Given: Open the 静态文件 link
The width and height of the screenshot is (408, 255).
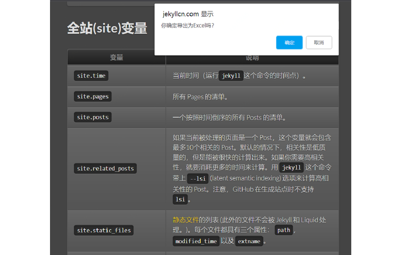Looking at the screenshot, I should pyautogui.click(x=186, y=220).
